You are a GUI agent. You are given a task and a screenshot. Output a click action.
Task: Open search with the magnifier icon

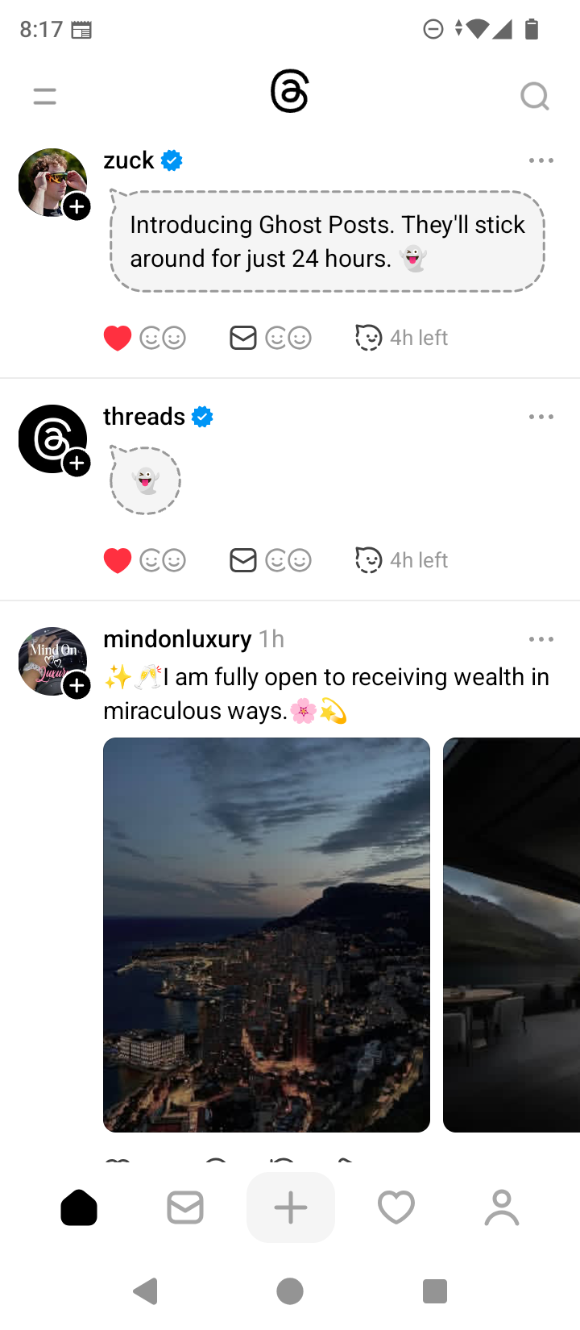[x=535, y=97]
